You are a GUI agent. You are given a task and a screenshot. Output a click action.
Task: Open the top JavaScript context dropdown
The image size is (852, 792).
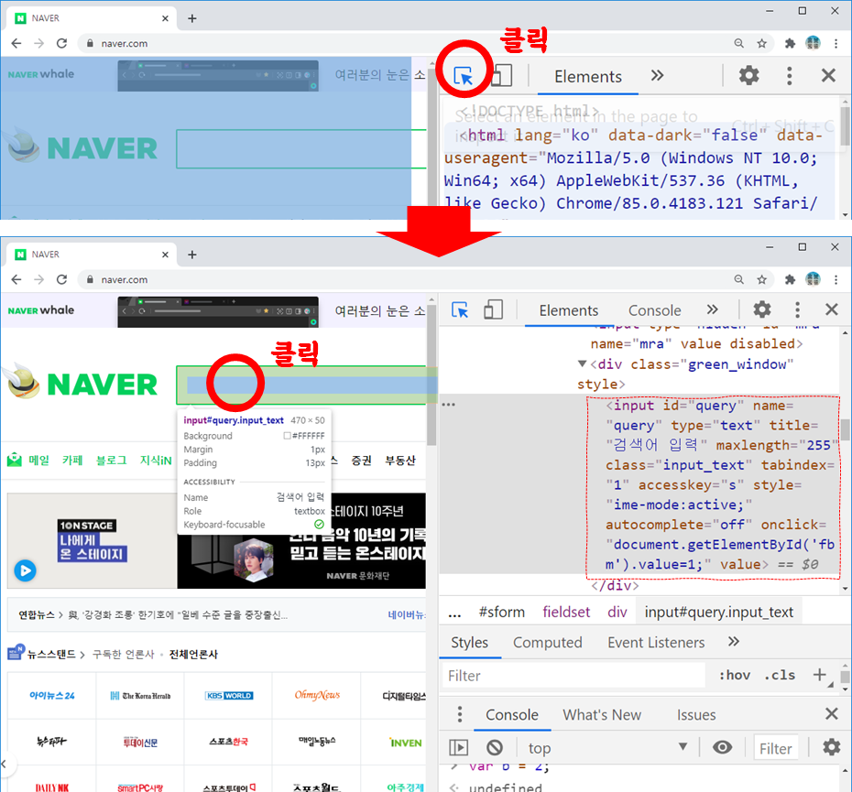pyautogui.click(x=608, y=748)
